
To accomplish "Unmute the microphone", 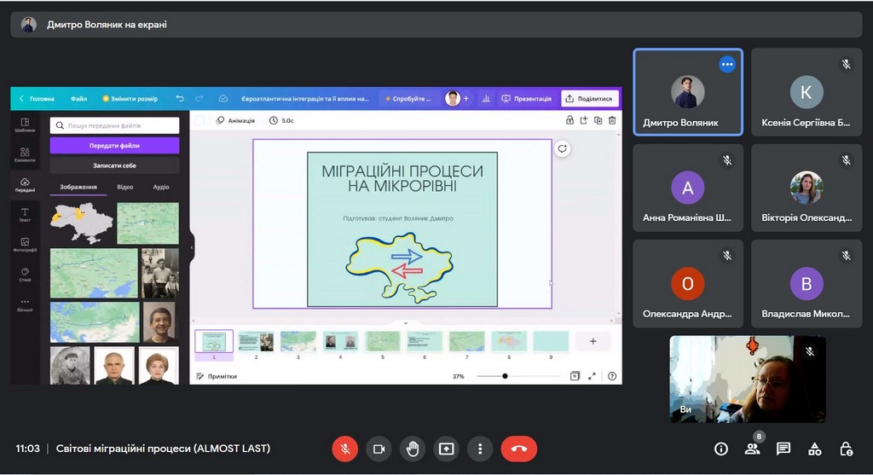I will click(x=345, y=449).
